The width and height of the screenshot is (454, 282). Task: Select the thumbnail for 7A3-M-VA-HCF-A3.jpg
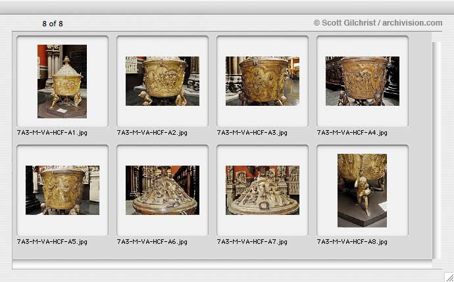pyautogui.click(x=263, y=81)
